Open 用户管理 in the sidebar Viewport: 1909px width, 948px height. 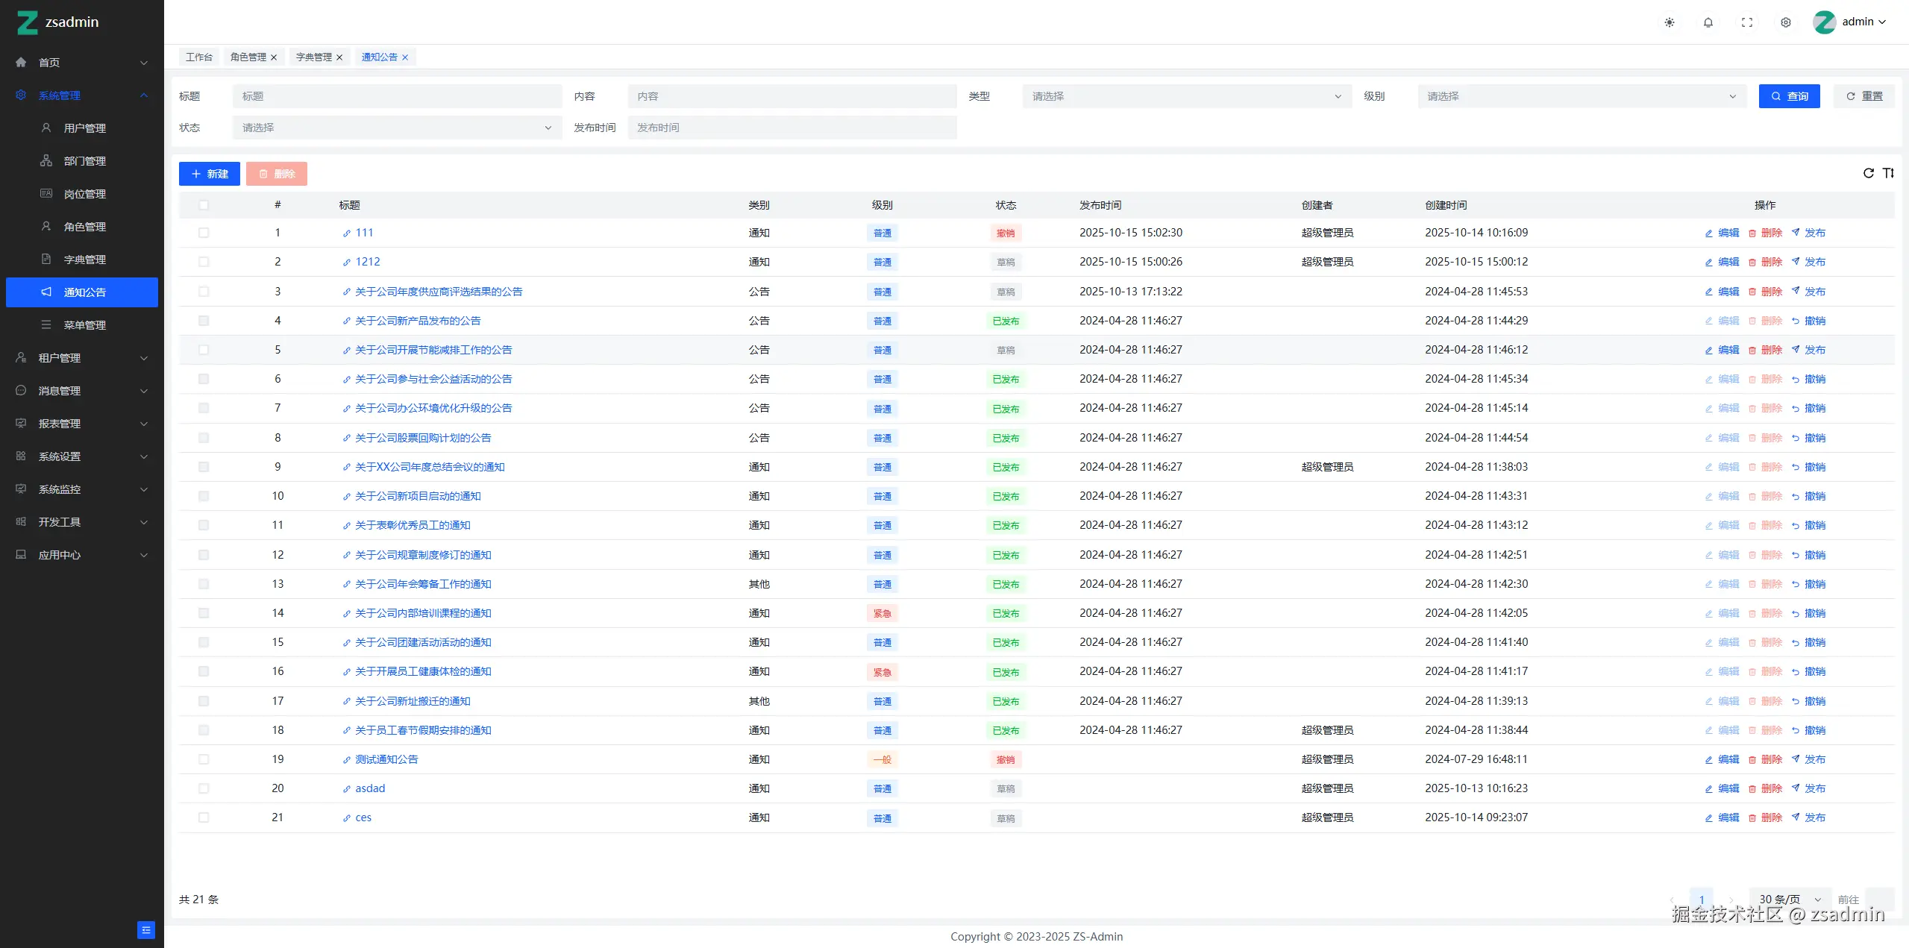(x=84, y=128)
